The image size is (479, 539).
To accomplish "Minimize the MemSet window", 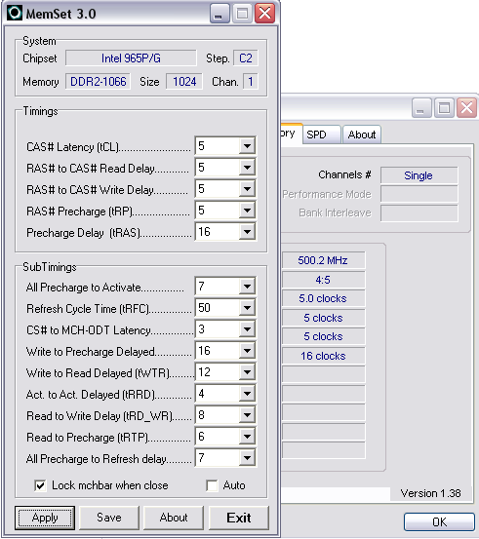I will [x=220, y=14].
